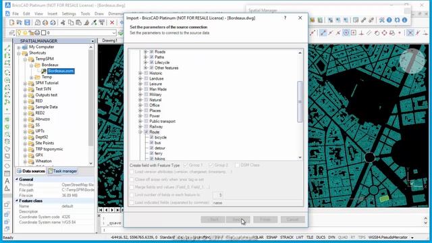The image size is (432, 243).
Task: Toggle the OSM Class checkbox
Action: point(237,165)
